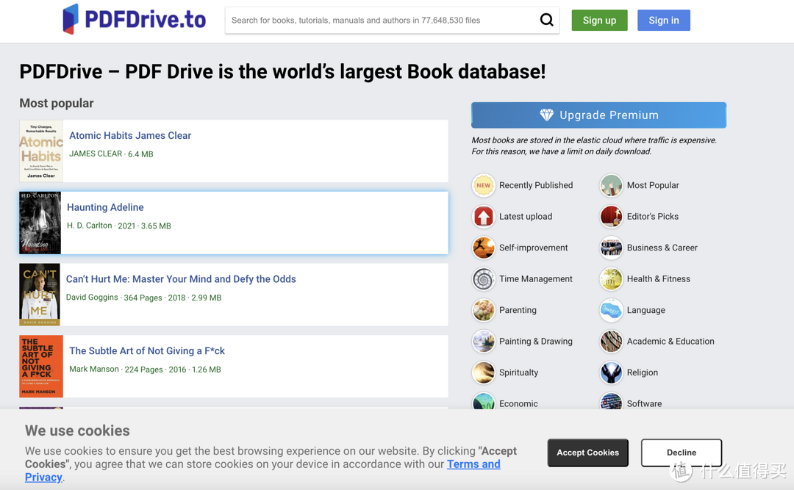Click the green Sign up button
Viewport: 794px width, 490px height.
600,21
